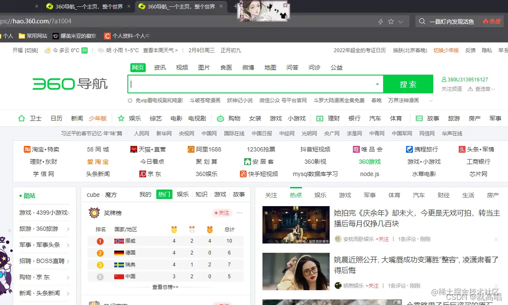Select the 图片 search tab

(x=204, y=67)
